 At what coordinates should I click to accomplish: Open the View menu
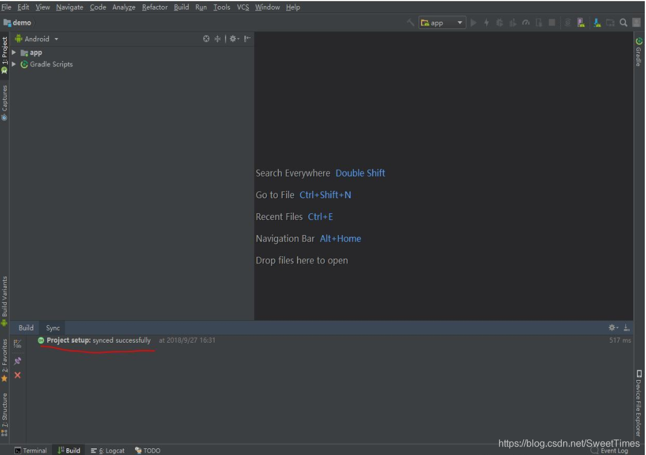[x=42, y=7]
